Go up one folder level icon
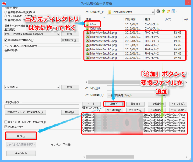The width and height of the screenshot is (193, 162). pyautogui.click(x=163, y=11)
